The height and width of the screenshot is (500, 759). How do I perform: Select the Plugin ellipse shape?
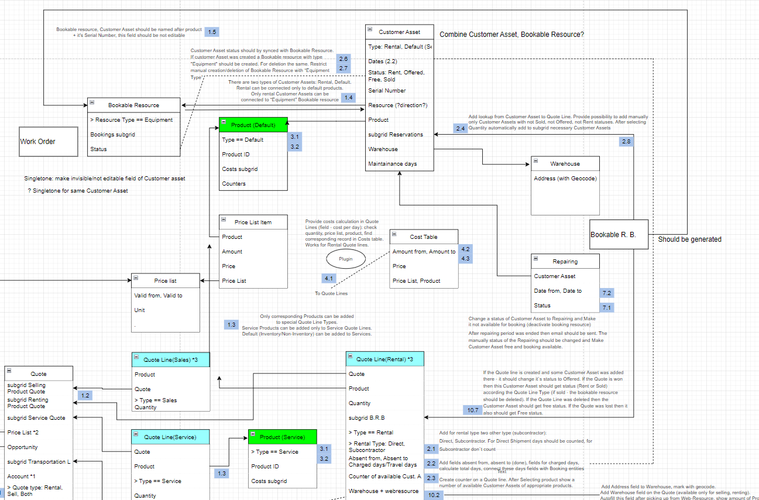coord(346,259)
